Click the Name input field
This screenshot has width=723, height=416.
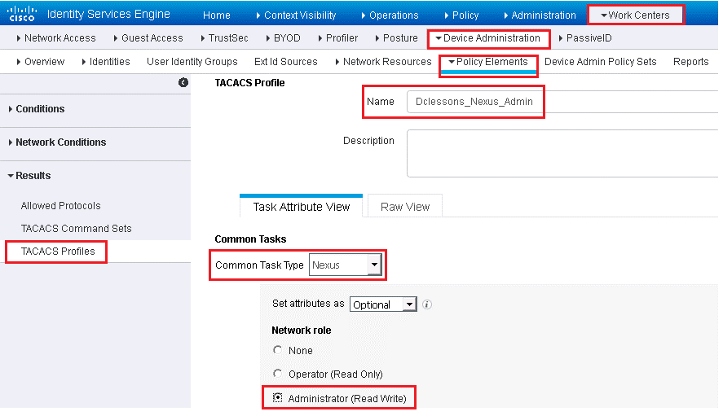point(562,102)
